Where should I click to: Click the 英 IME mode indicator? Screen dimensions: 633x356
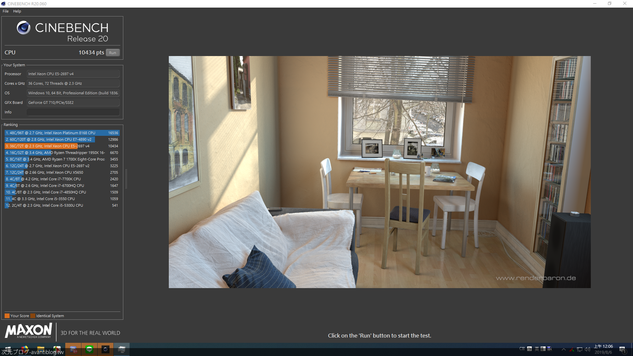pyautogui.click(x=537, y=349)
